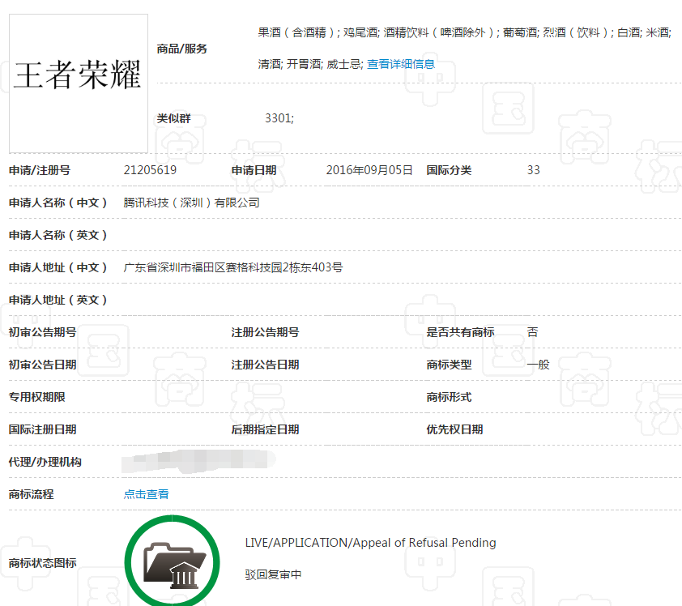Click the 专用权期限 row label

coord(36,397)
